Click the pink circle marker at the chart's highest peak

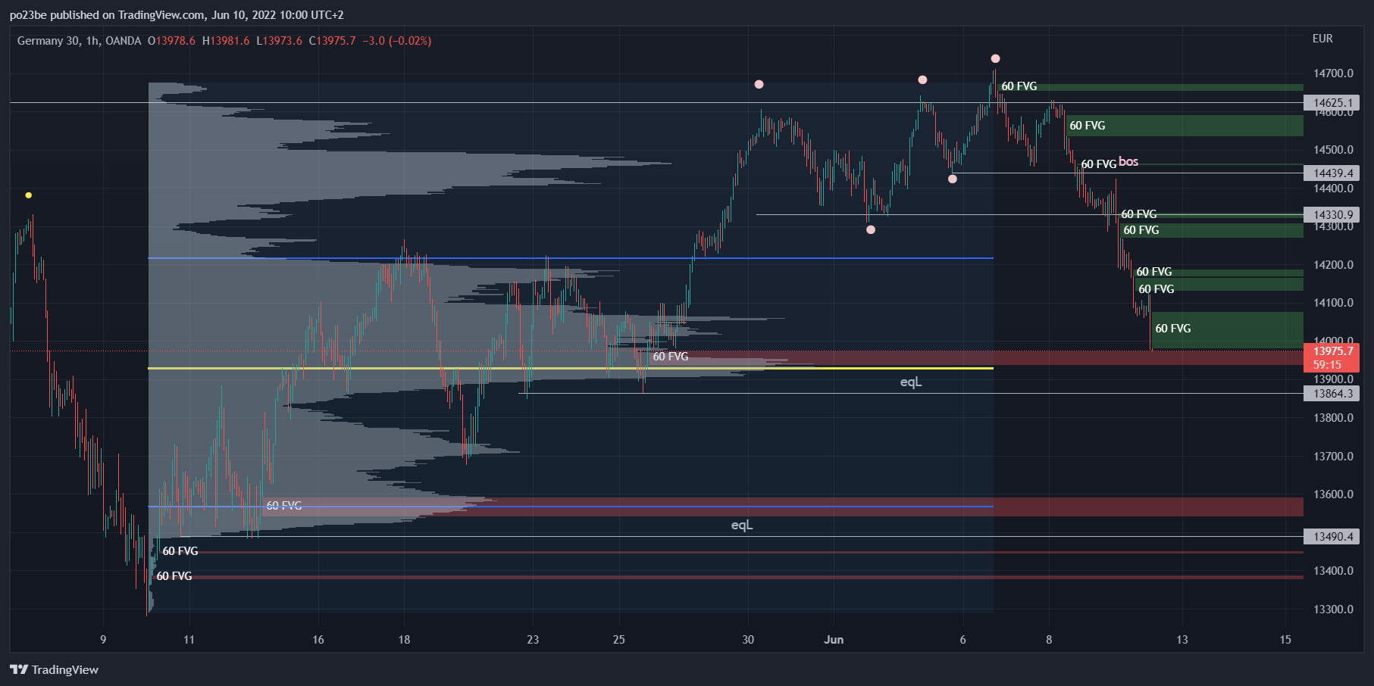click(995, 58)
